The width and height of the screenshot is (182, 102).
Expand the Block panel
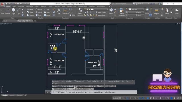pyautogui.click(x=113, y=18)
